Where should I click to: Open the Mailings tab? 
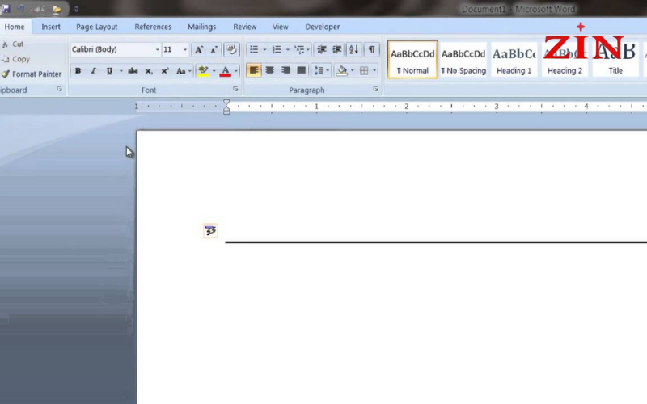(201, 27)
